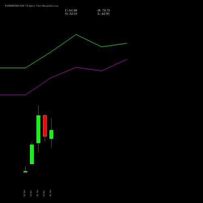This screenshot has width=203, height=203.
Task: Click the 15 Oct date axis label
Action: pos(44,193)
